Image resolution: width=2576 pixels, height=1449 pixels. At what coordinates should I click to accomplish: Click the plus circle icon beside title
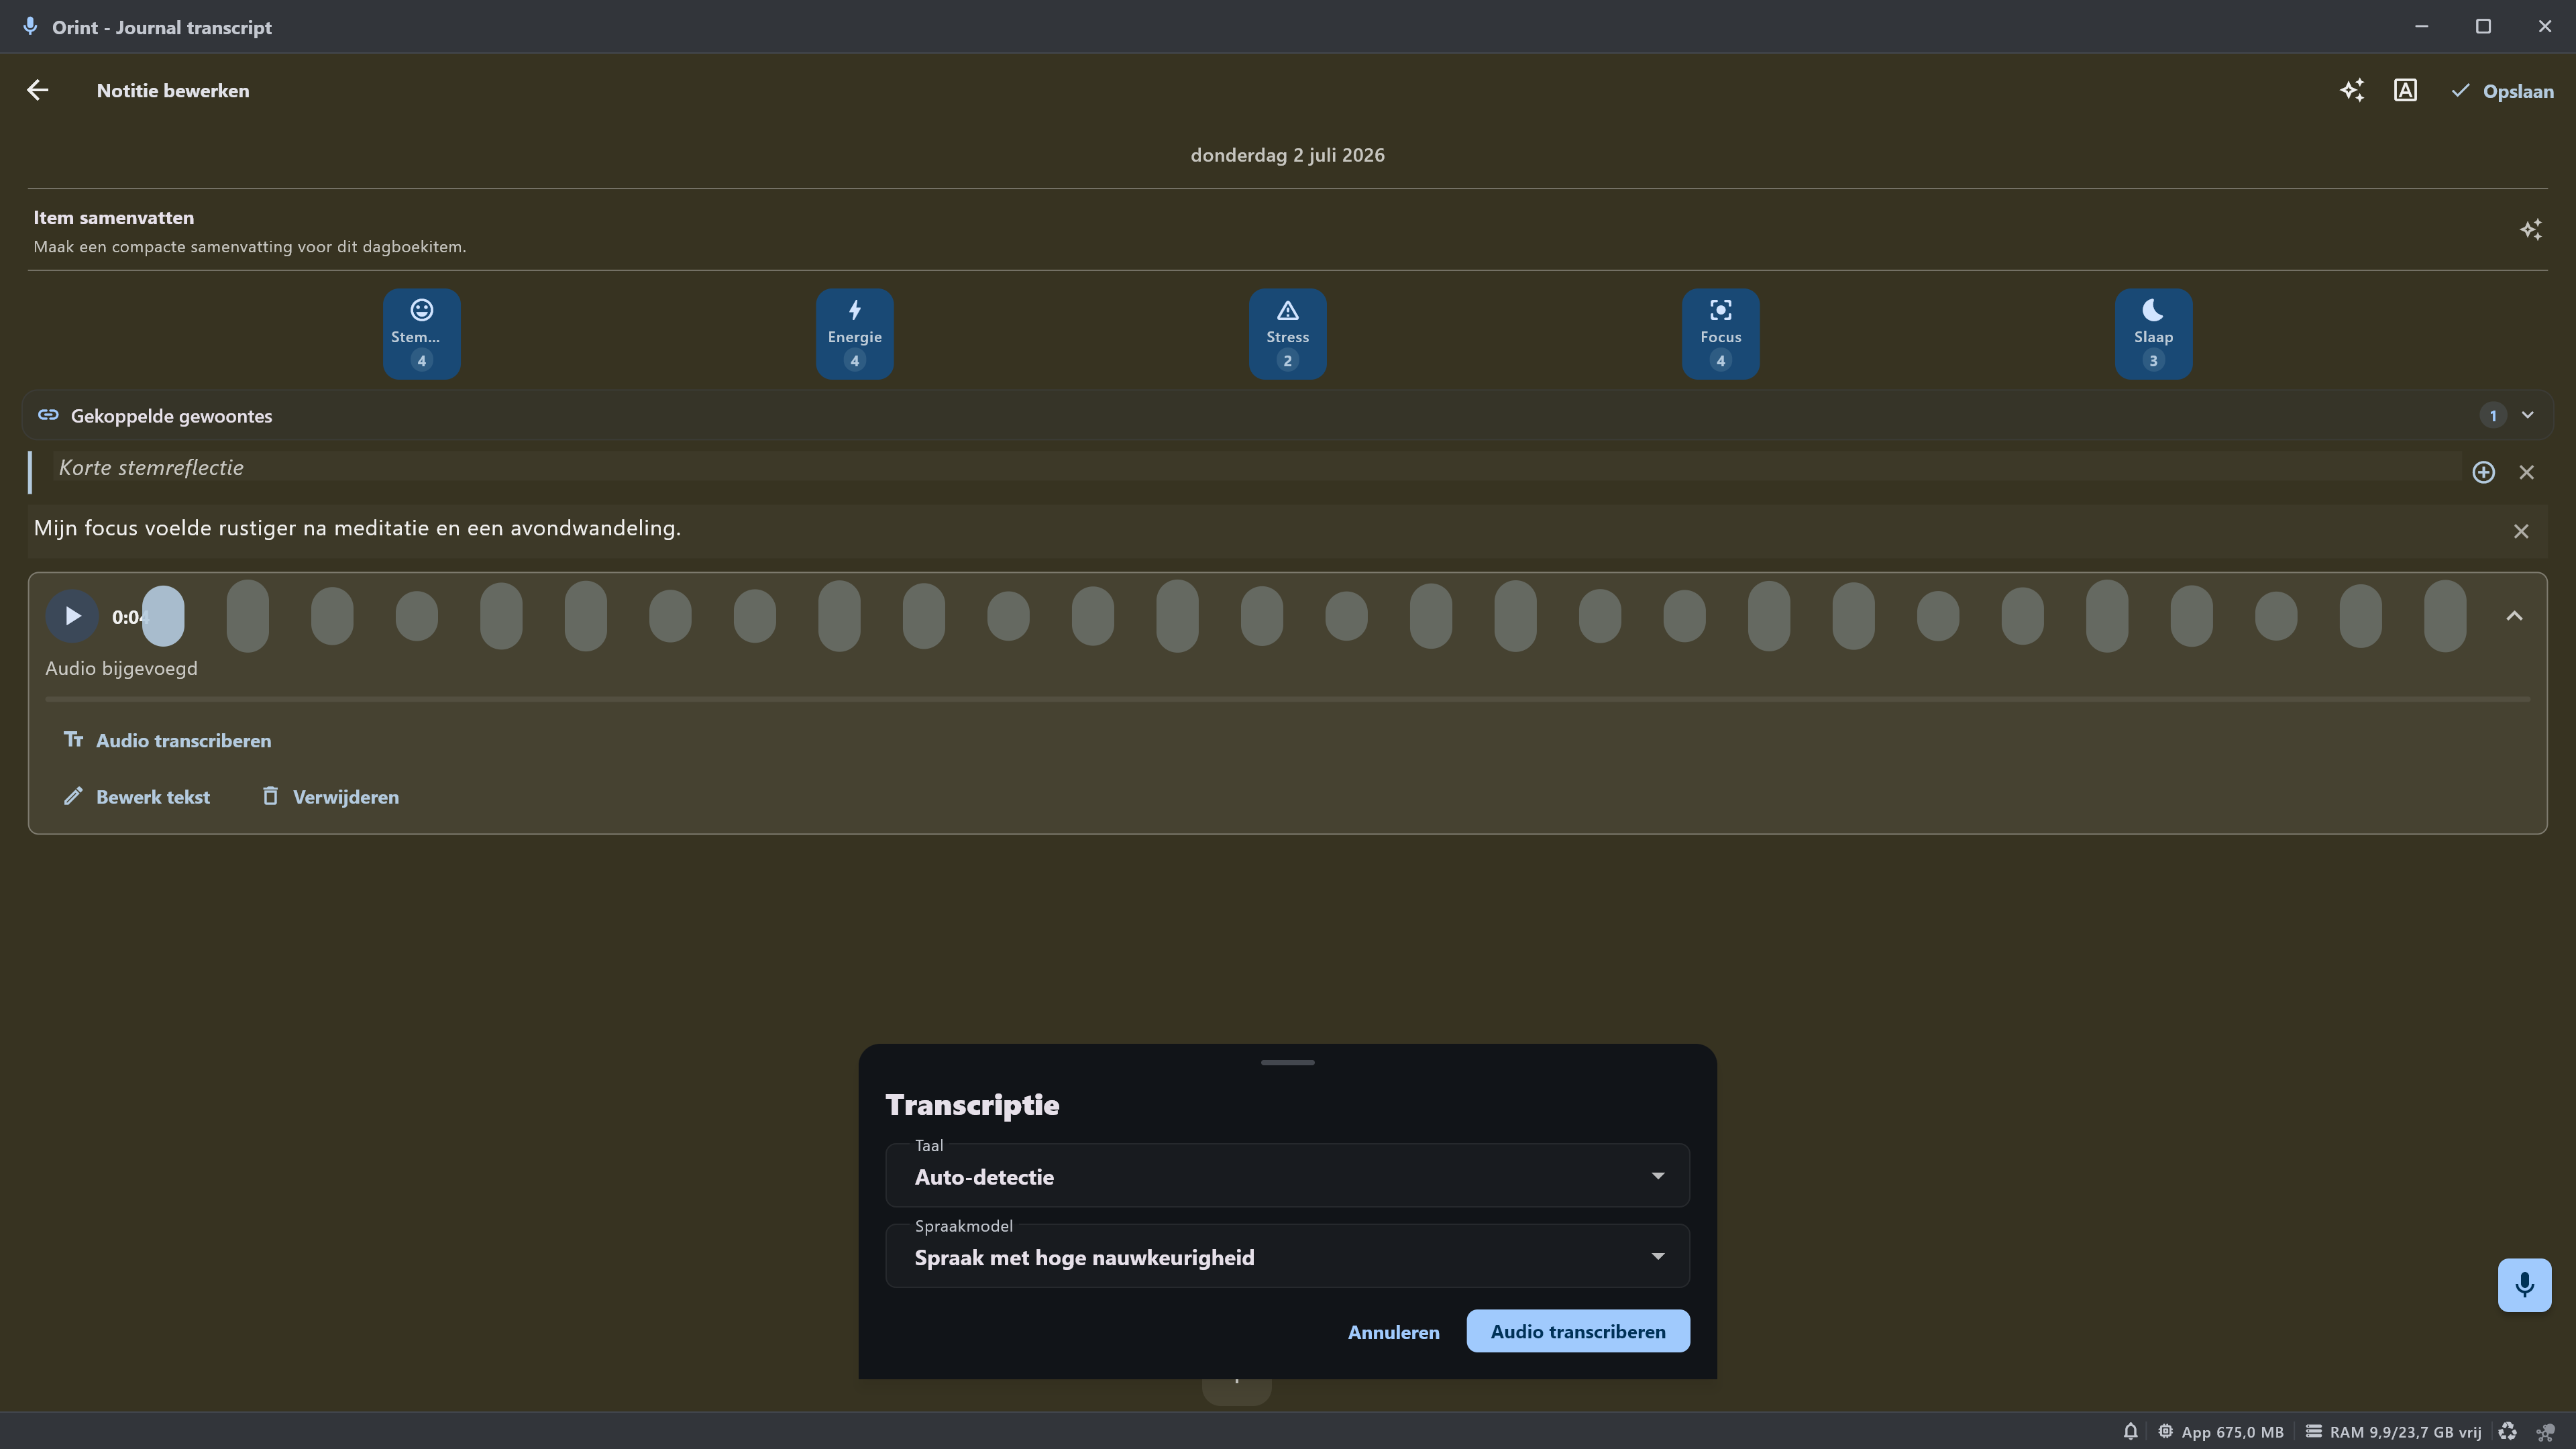pyautogui.click(x=2483, y=472)
